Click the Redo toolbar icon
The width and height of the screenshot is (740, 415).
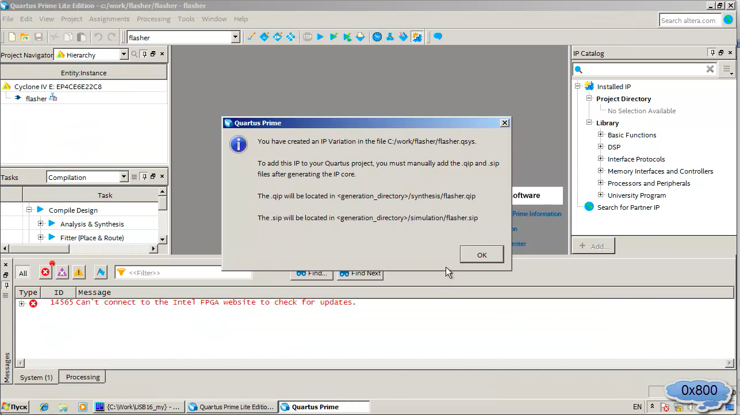112,37
